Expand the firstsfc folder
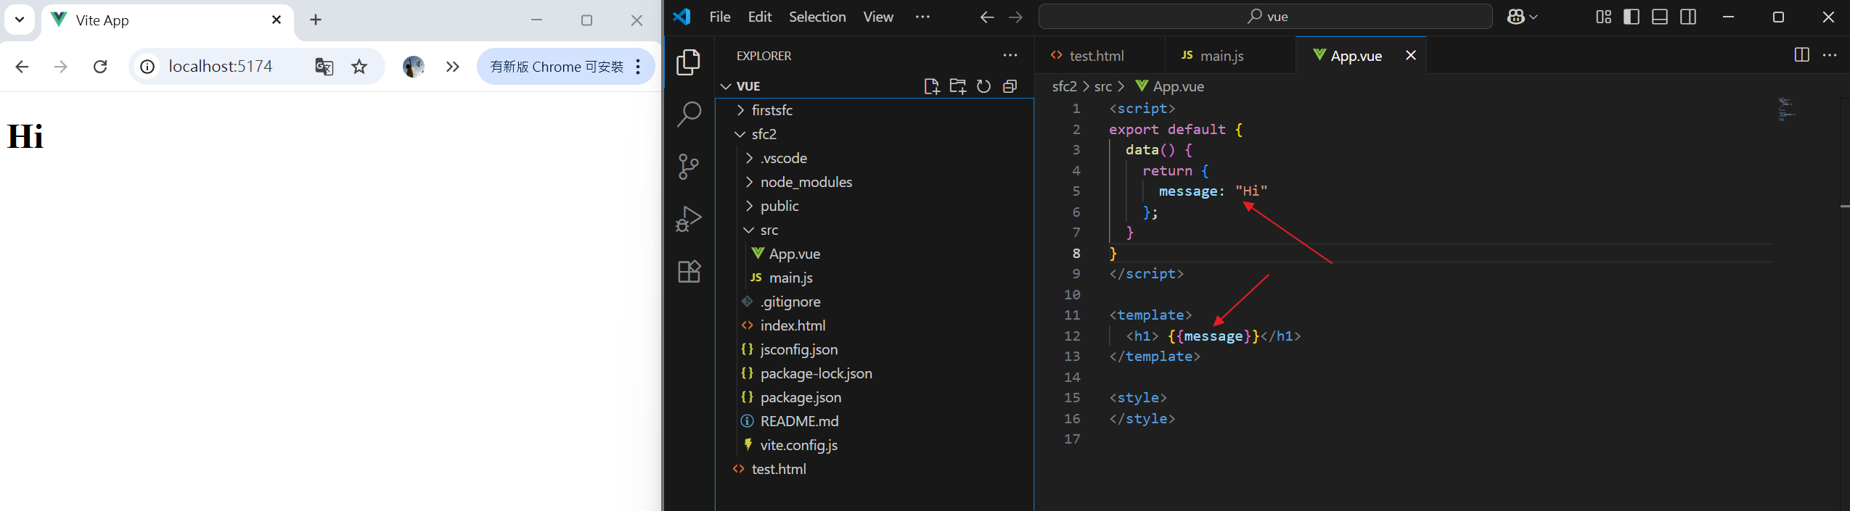 [x=771, y=110]
